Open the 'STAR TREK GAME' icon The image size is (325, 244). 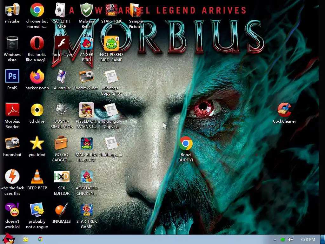point(86,210)
